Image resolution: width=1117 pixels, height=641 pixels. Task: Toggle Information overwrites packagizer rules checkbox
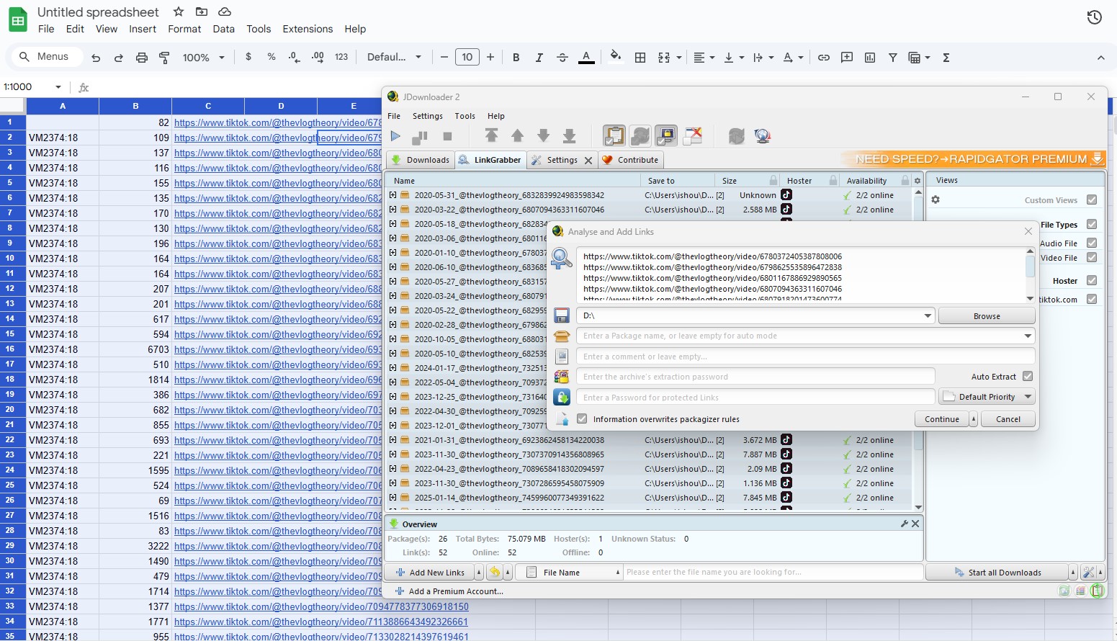pos(582,418)
